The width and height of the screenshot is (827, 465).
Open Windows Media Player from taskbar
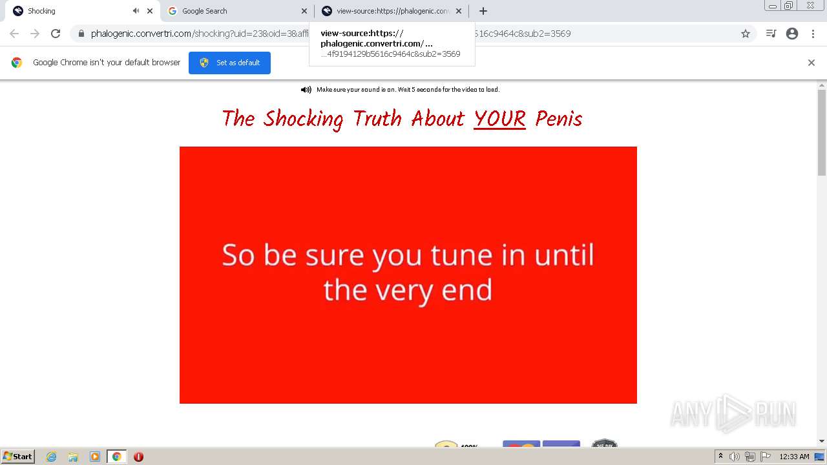(x=95, y=457)
